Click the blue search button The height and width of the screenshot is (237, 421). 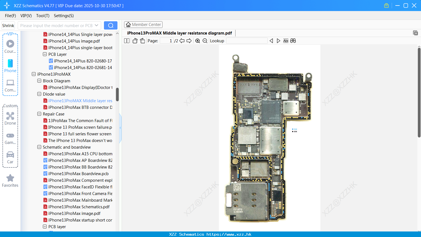coord(111,25)
